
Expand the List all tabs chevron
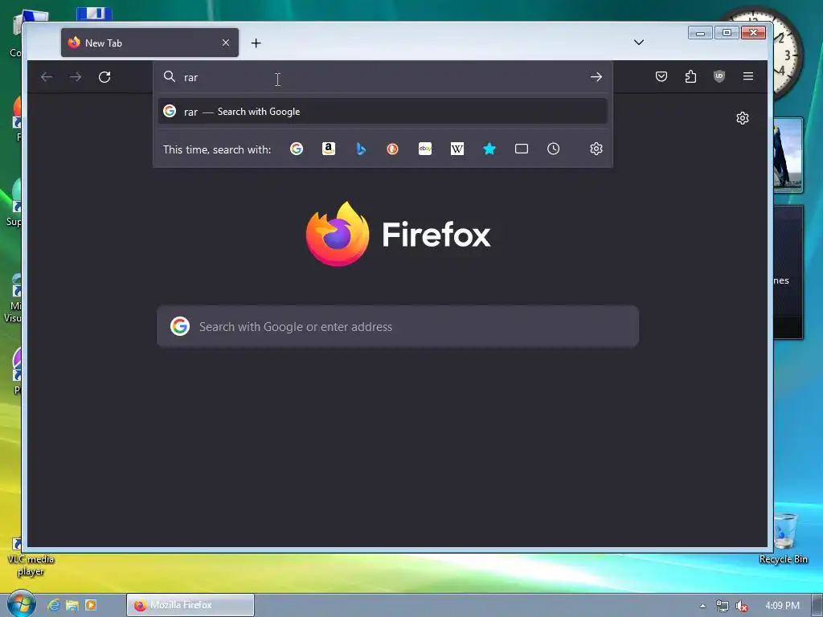(x=639, y=43)
